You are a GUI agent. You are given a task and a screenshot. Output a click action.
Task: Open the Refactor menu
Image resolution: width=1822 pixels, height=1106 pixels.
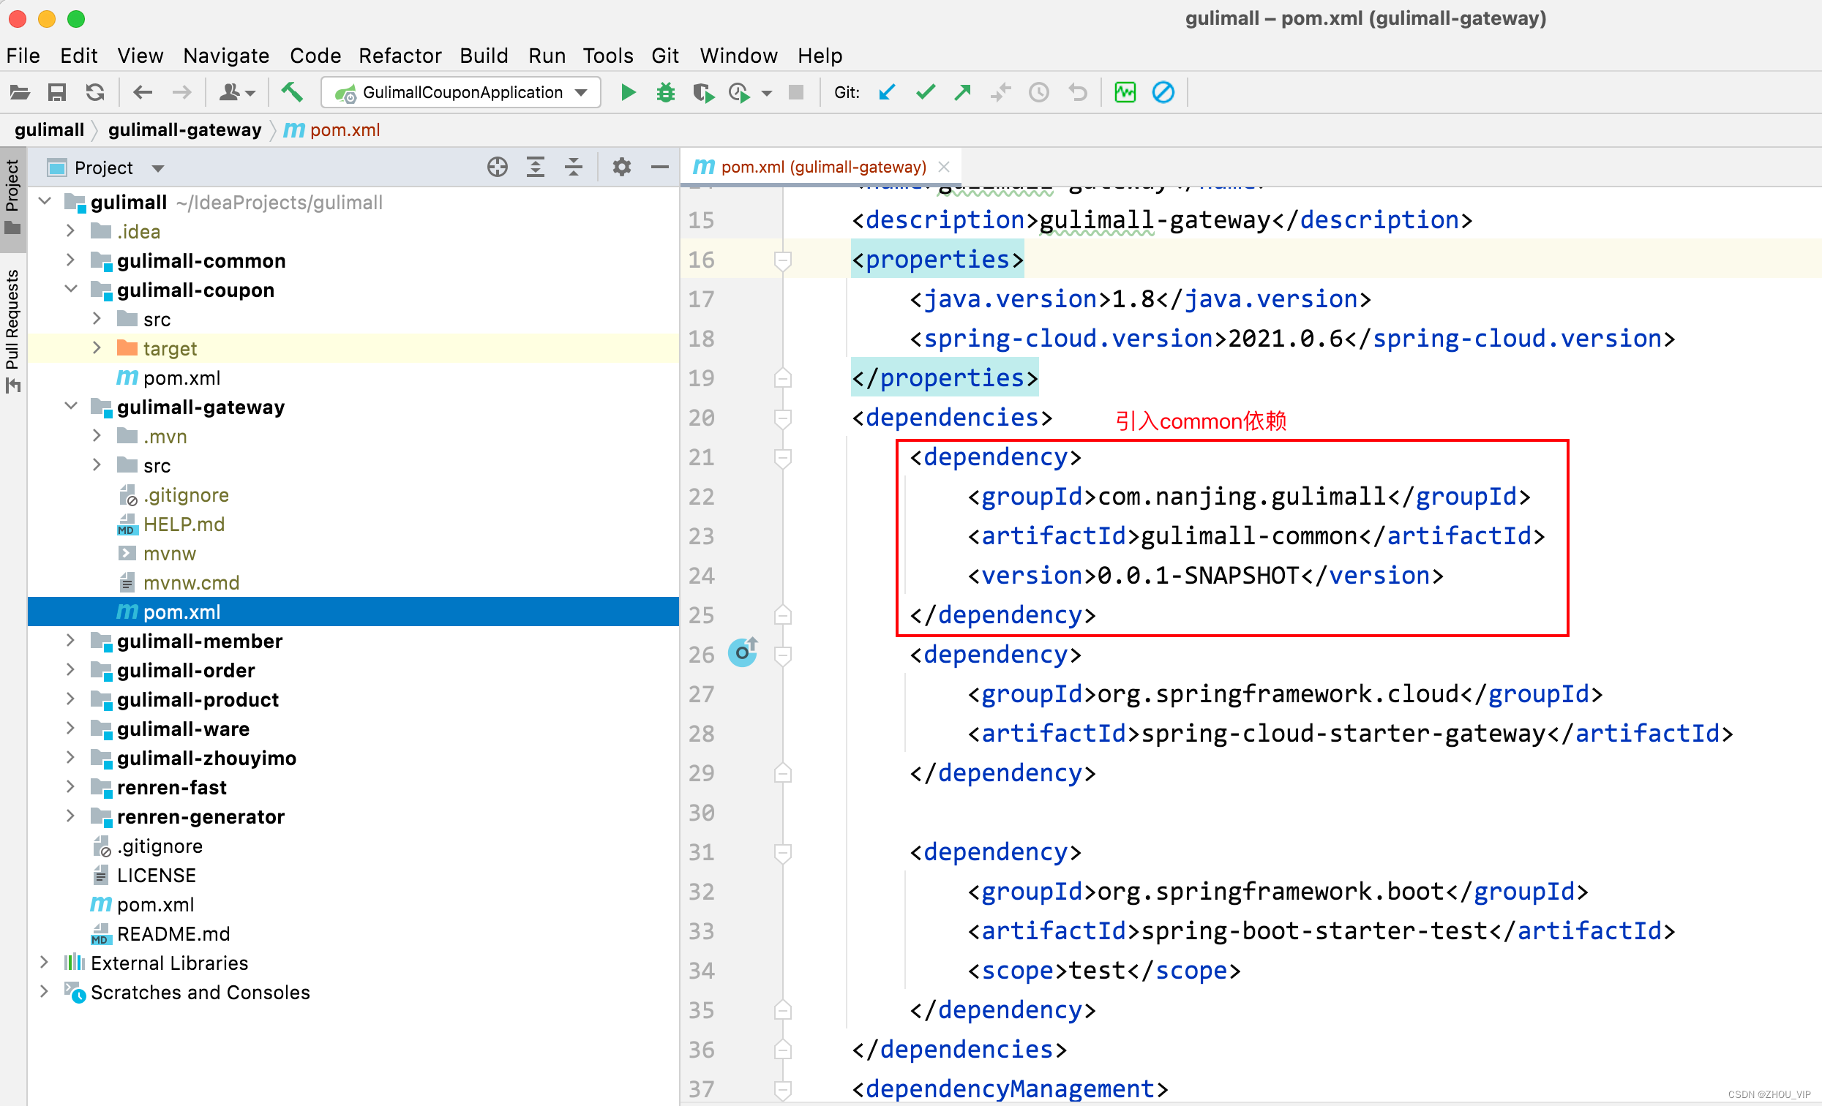point(400,56)
